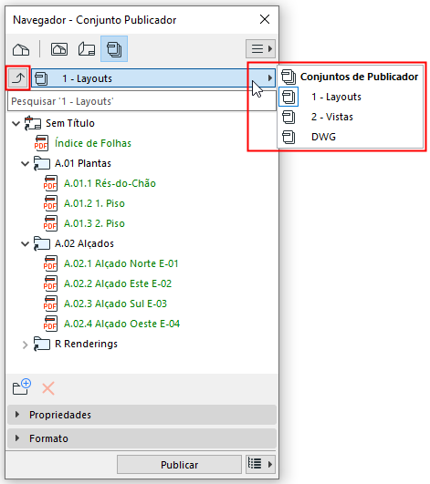Click PDF icon next to A.01.3 2. Piso
Image resolution: width=430 pixels, height=484 pixels.
(x=50, y=223)
